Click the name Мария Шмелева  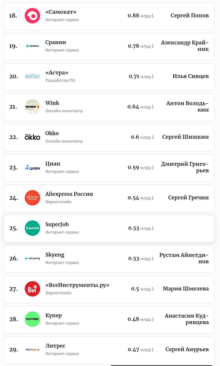(186, 289)
